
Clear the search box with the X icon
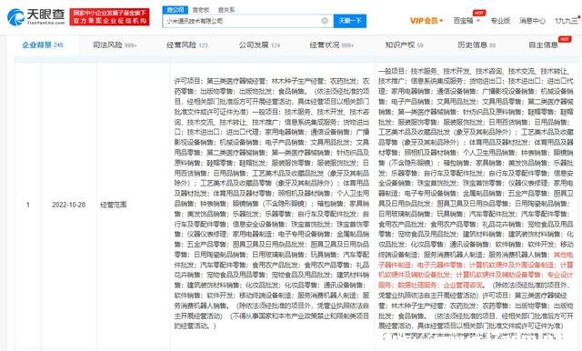click(x=325, y=21)
